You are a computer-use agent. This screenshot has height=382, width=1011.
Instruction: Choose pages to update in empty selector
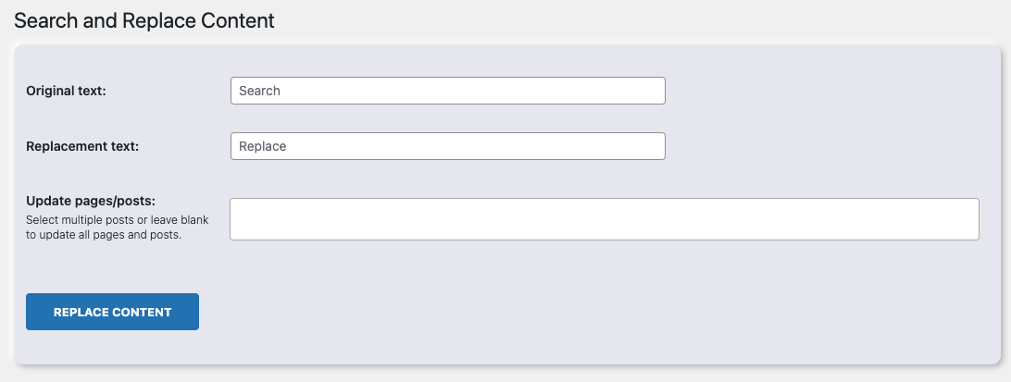[x=604, y=219]
